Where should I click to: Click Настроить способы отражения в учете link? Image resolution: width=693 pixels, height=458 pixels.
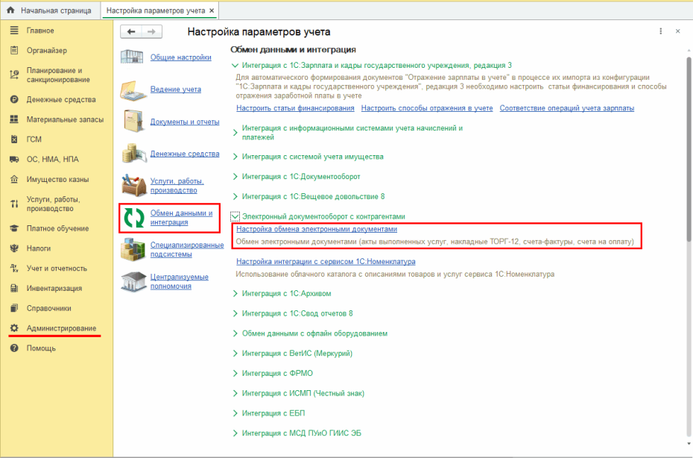point(427,108)
